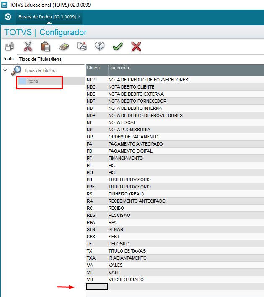Click the Cut scissors icon
The width and height of the screenshot is (264, 297).
tap(28, 47)
